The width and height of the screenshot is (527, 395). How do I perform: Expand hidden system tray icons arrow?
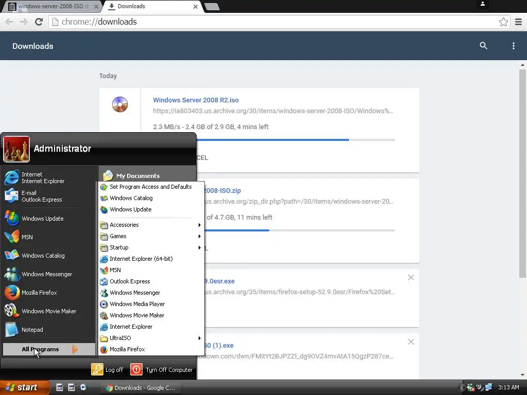pyautogui.click(x=462, y=388)
